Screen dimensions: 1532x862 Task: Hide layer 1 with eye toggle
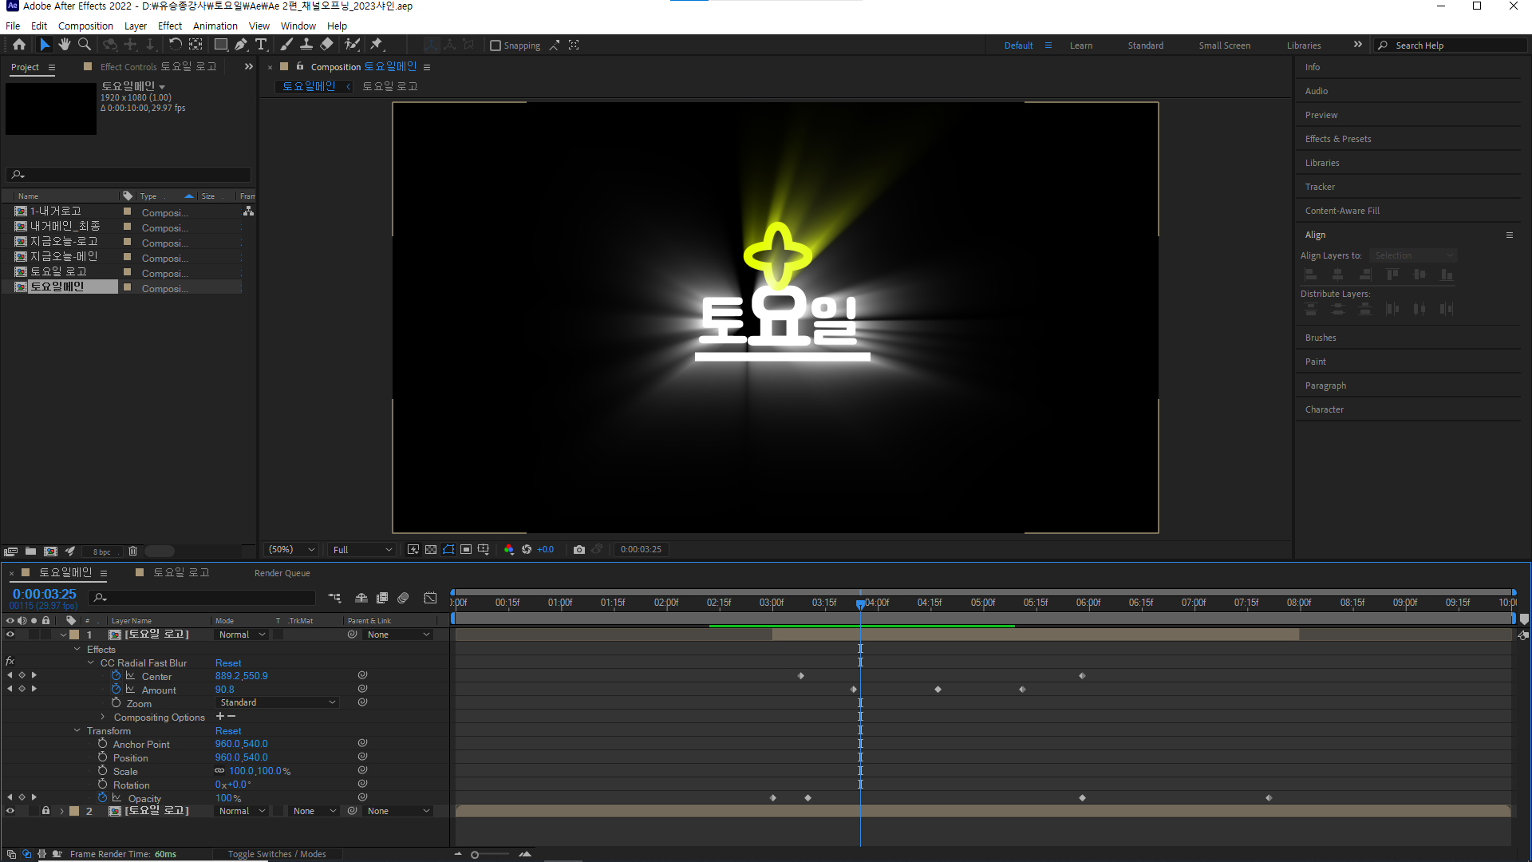10,635
